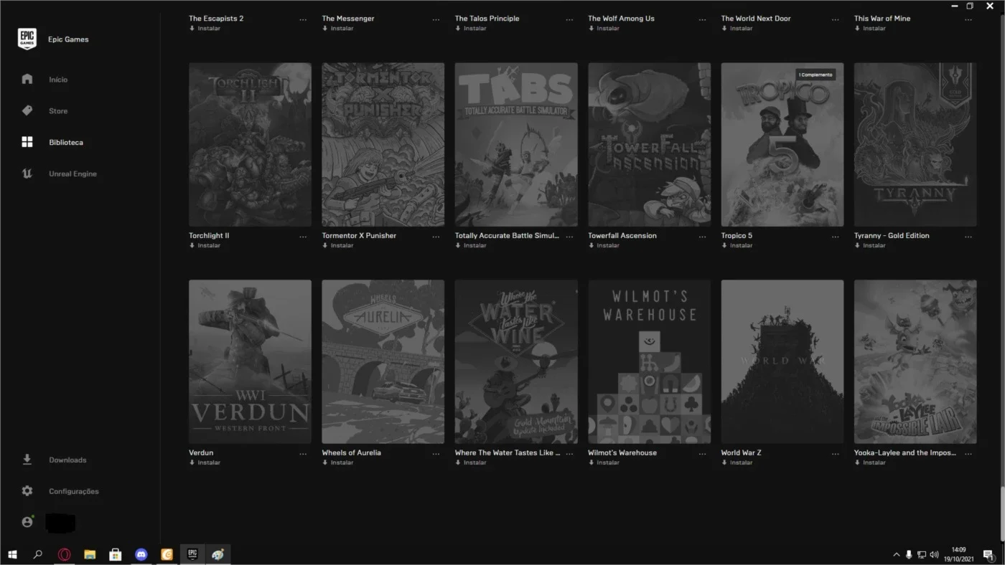Screen dimensions: 1005x565
Task: Click the Tyranny - Gold Edition title
Action: [x=892, y=236]
